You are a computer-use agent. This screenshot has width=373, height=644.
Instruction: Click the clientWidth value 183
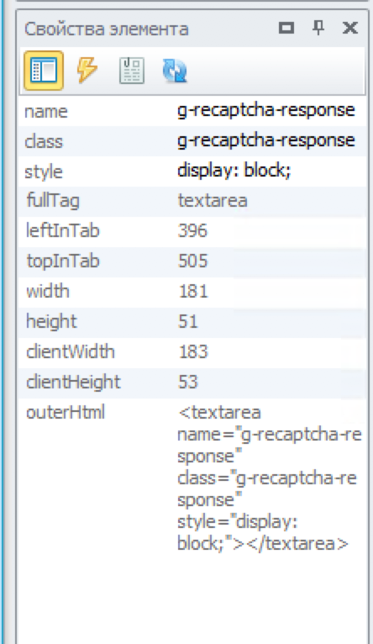click(193, 352)
